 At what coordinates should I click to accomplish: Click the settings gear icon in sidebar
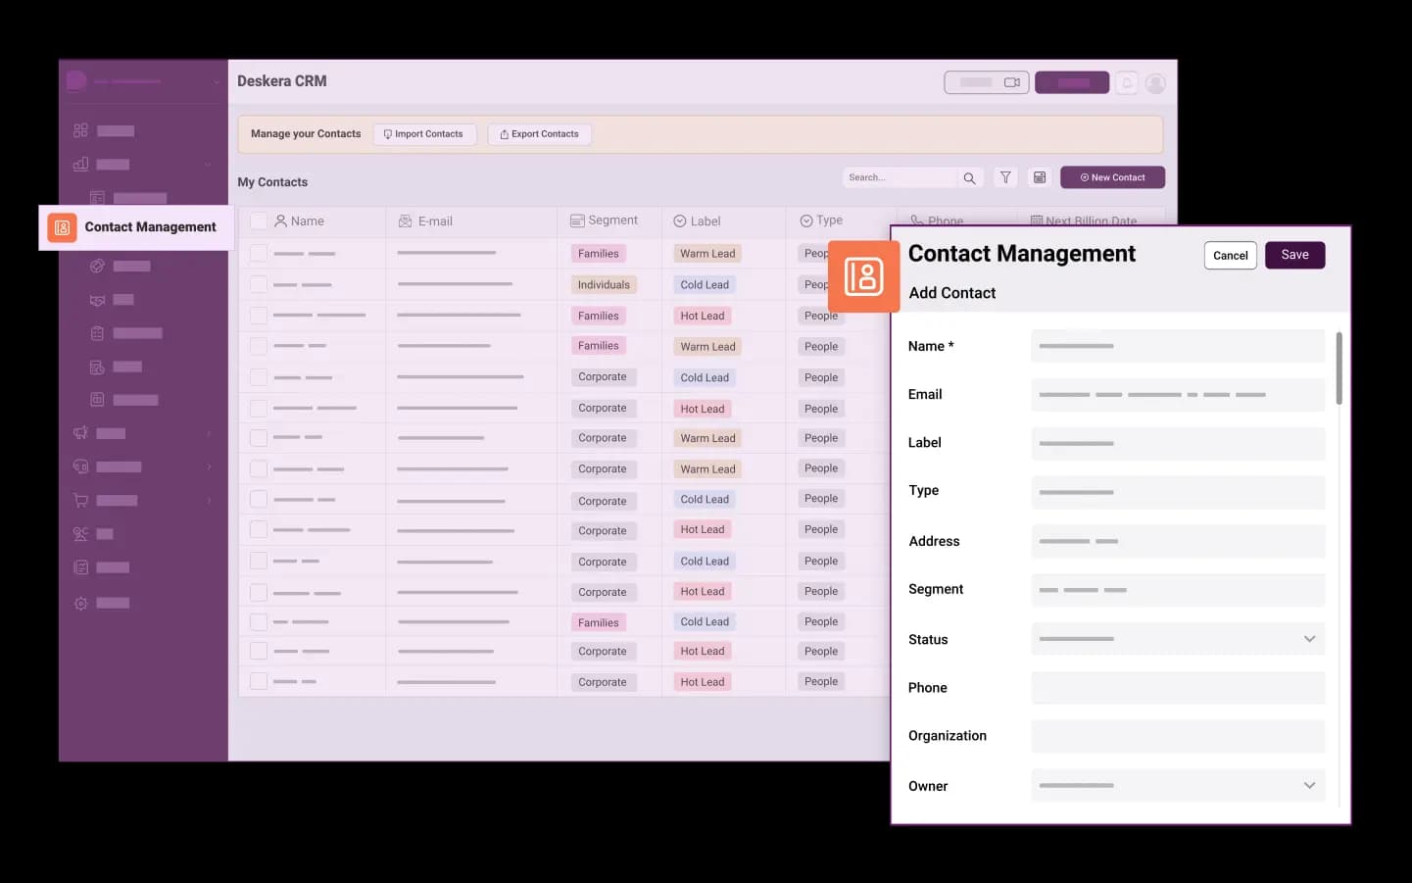(81, 604)
